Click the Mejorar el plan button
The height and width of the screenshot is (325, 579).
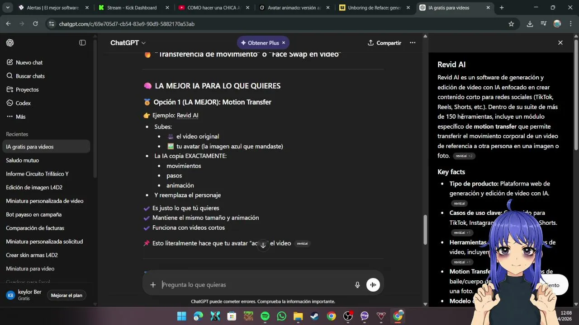66,296
